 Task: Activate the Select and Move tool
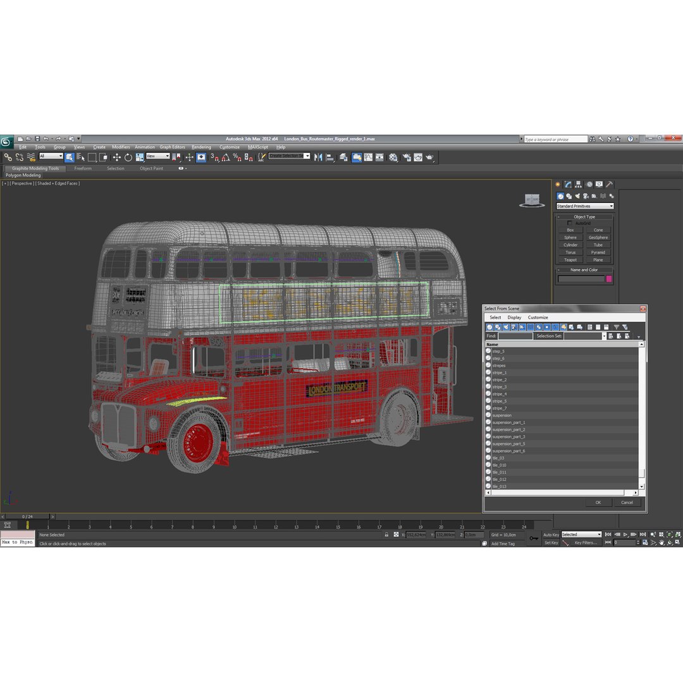pyautogui.click(x=117, y=157)
